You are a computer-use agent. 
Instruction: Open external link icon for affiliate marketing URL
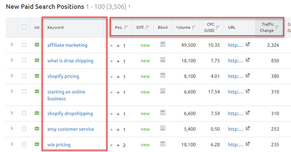[248, 44]
